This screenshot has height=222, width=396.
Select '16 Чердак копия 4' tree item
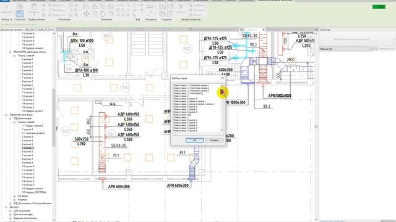33,48
